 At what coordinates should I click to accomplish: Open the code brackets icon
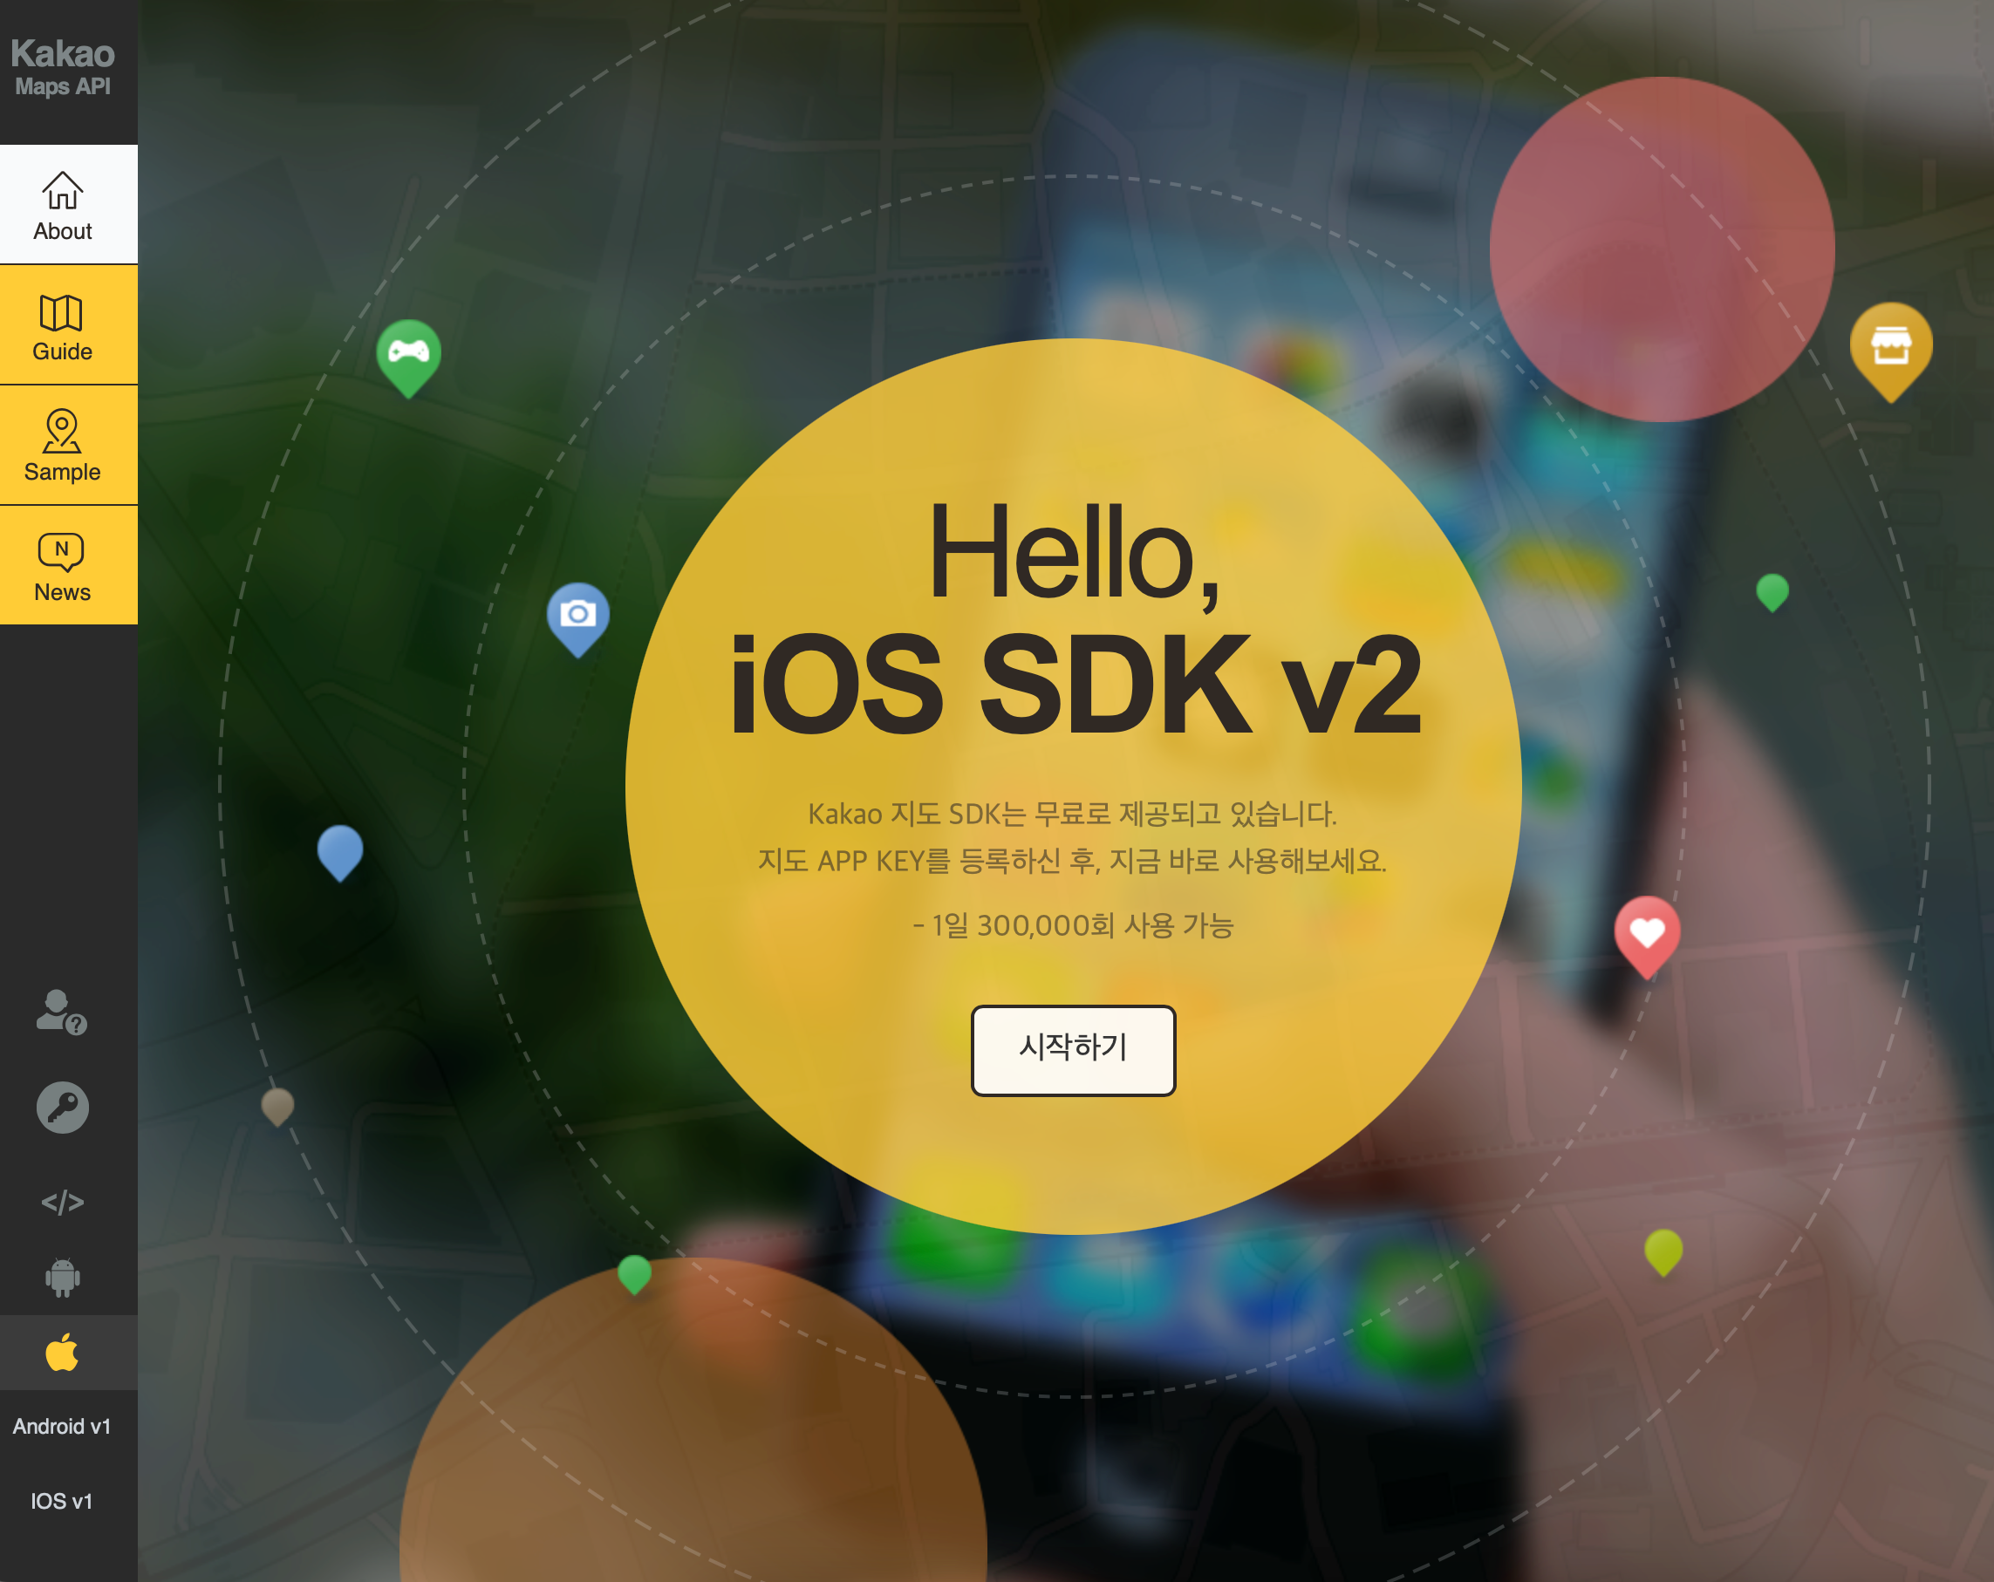point(62,1202)
